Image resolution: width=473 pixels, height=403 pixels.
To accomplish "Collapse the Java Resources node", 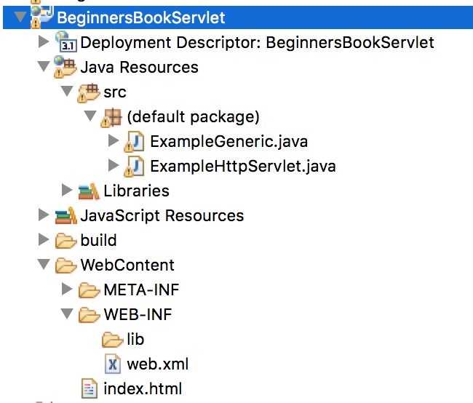I will (44, 66).
